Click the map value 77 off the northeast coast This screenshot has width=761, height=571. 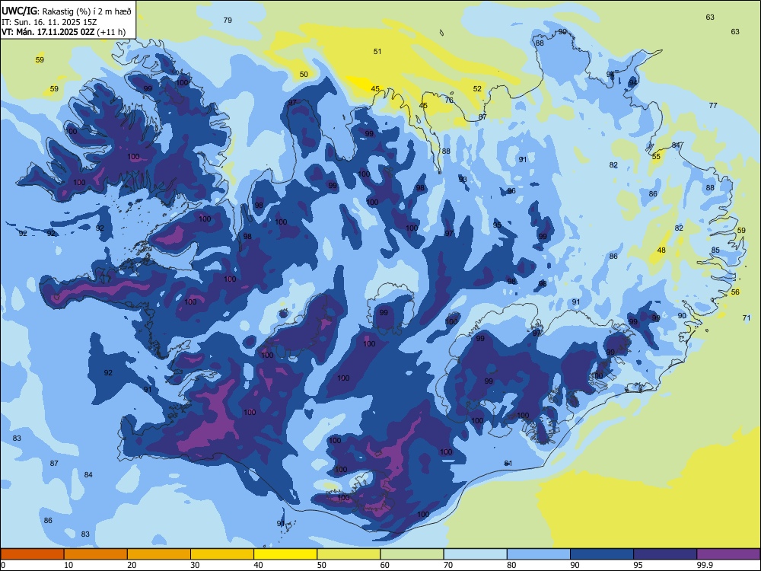[x=713, y=105]
